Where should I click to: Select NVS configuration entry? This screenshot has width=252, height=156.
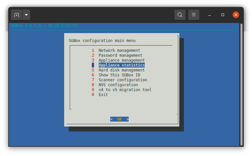(x=115, y=85)
